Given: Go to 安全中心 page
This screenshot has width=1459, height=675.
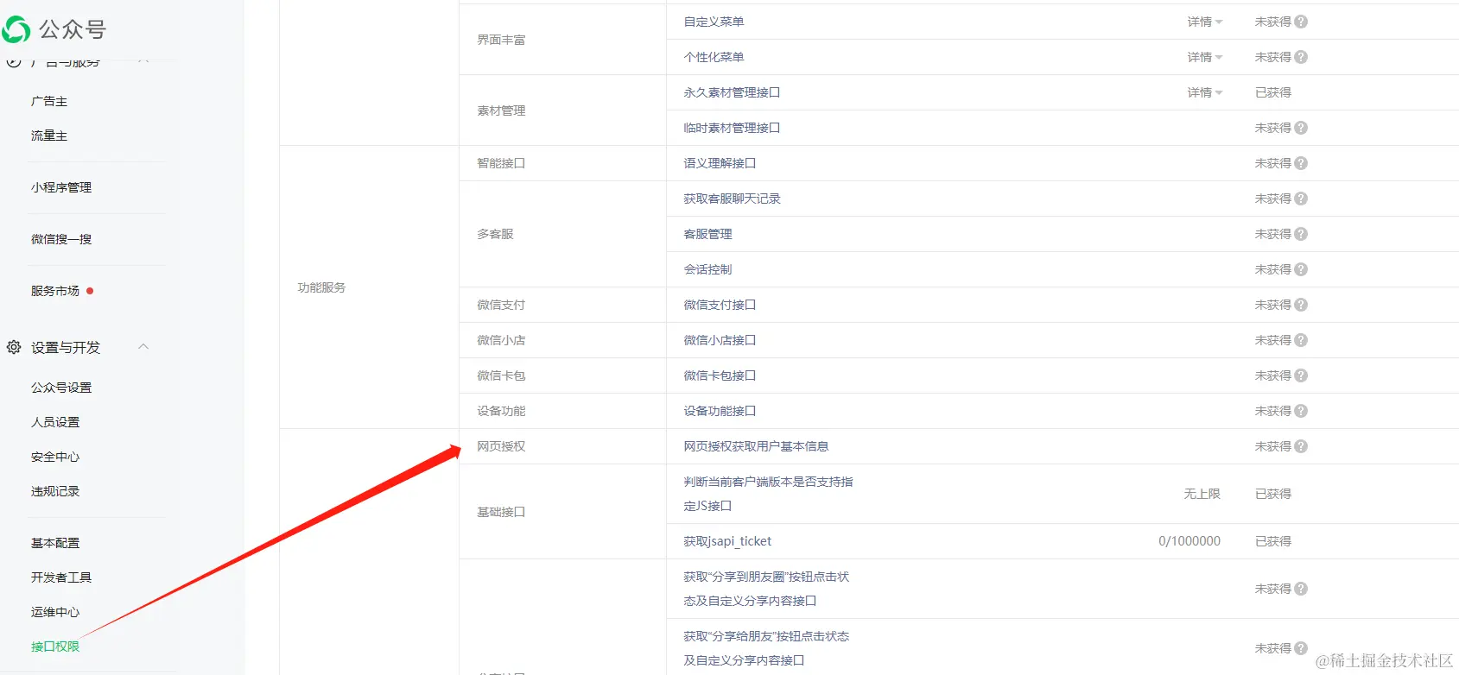Looking at the screenshot, I should pyautogui.click(x=55, y=457).
